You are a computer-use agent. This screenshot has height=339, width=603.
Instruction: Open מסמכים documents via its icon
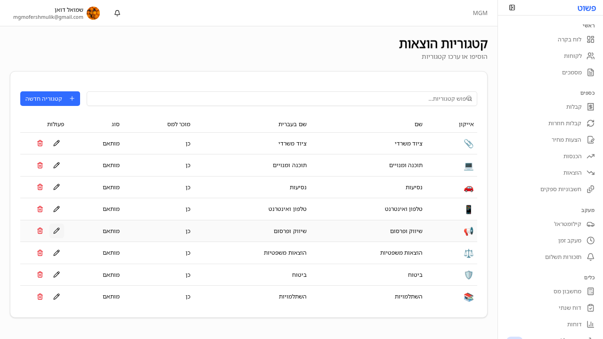pos(591,72)
